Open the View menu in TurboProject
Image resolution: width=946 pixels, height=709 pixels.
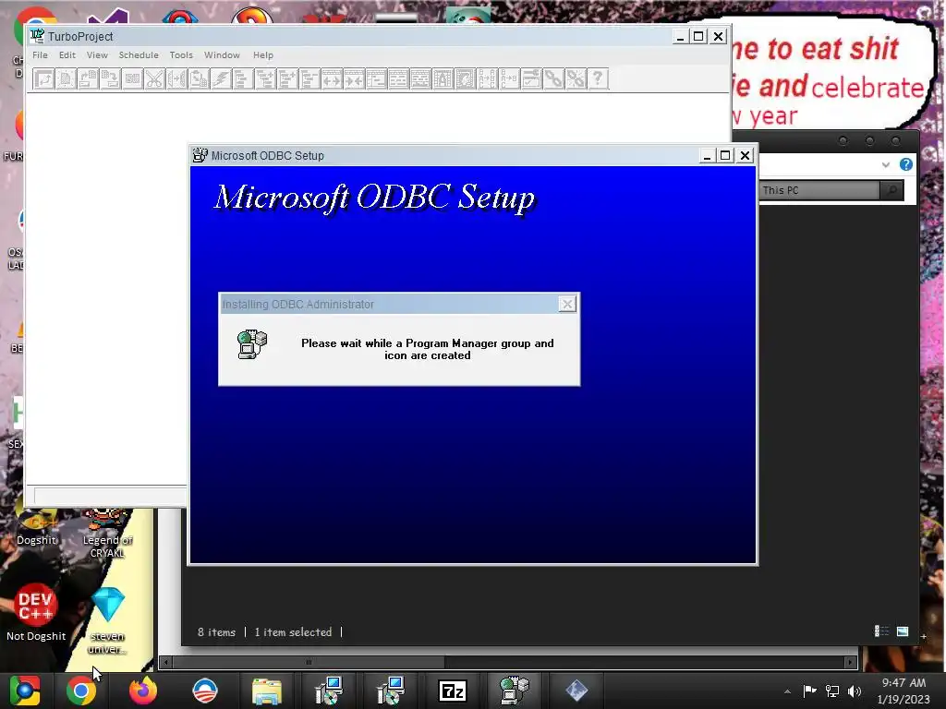coord(97,54)
